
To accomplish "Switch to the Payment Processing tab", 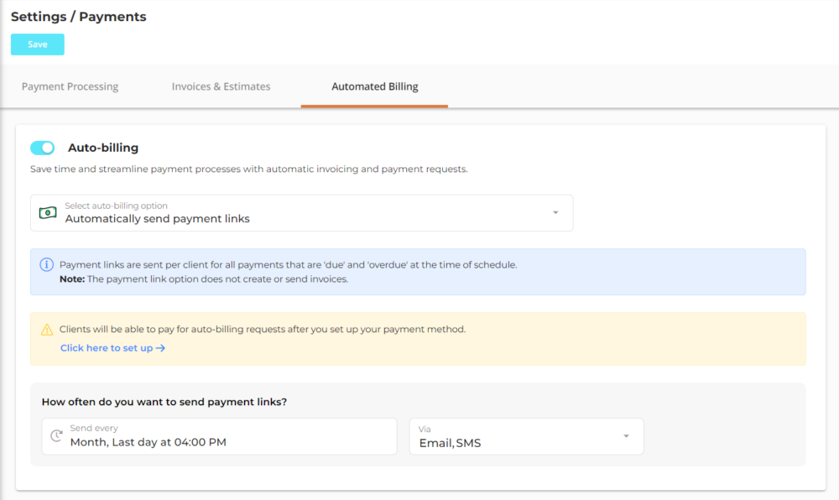I will coord(70,86).
